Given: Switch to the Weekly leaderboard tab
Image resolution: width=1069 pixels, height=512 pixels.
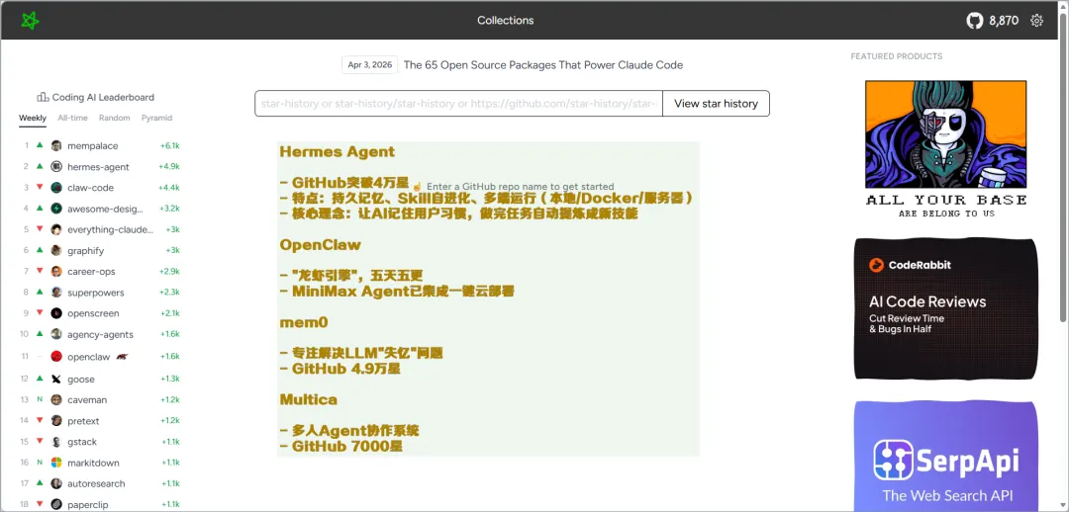Looking at the screenshot, I should 33,118.
